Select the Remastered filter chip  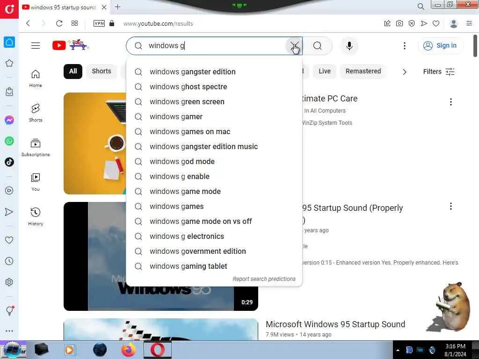[x=363, y=72]
